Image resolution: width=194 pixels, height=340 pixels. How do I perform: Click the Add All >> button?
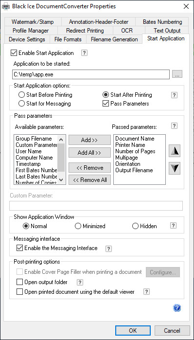[89, 153]
